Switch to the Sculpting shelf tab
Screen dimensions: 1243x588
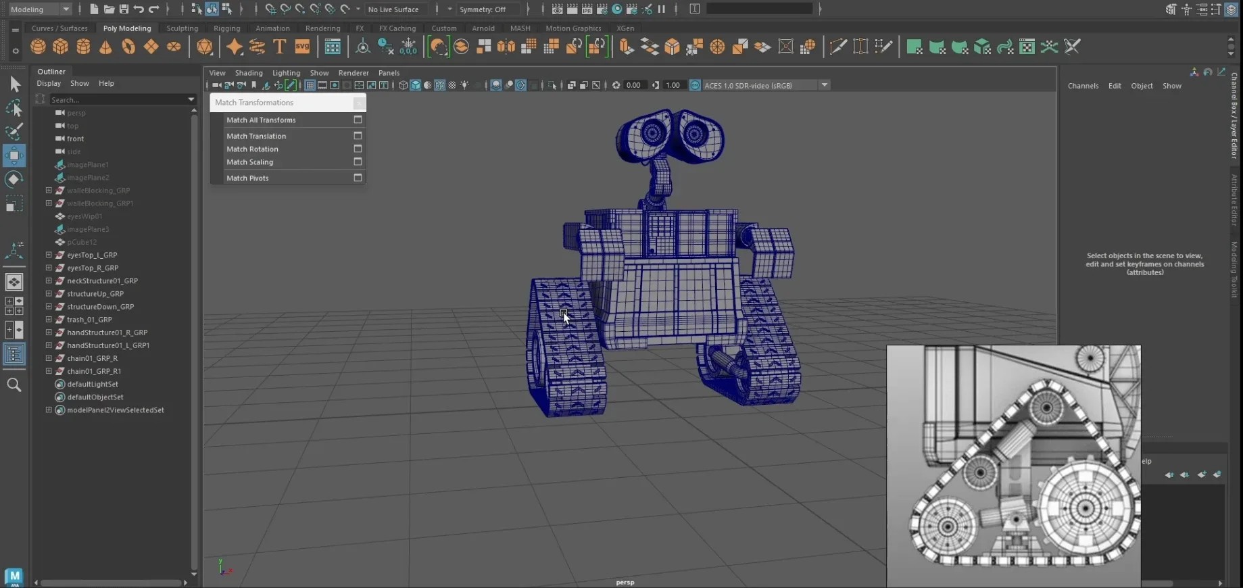point(182,28)
